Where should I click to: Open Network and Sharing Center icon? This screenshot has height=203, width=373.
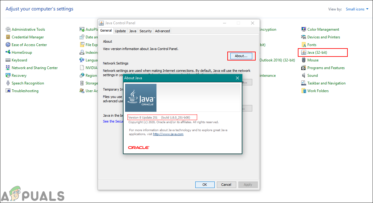[8, 68]
